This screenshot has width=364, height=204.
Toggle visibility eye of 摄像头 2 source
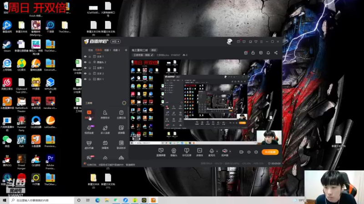(85, 62)
